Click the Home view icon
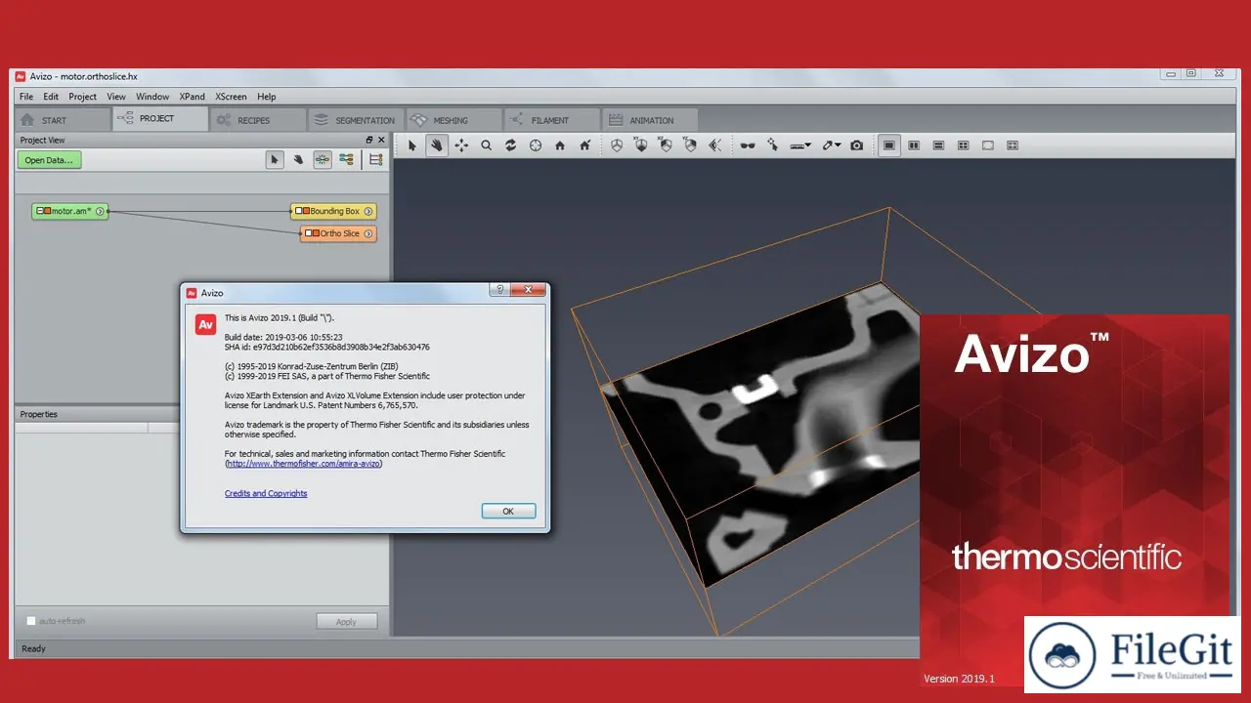1251x703 pixels. pos(560,145)
